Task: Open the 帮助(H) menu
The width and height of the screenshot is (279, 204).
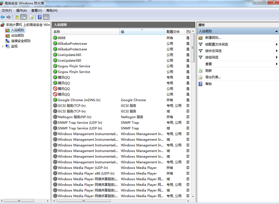Action: tap(52, 10)
